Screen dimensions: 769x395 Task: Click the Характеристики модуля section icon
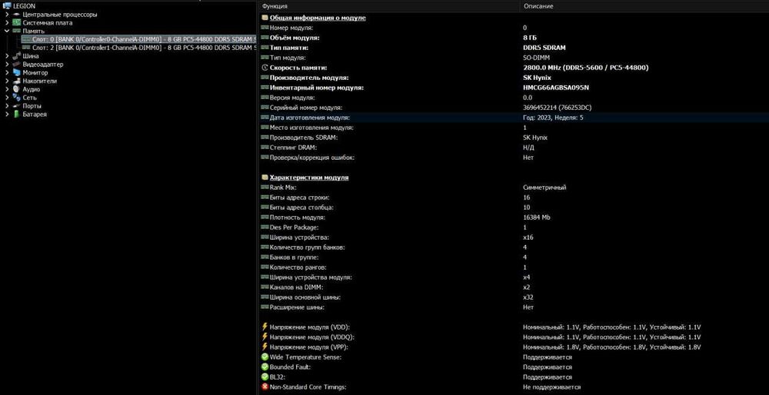(x=265, y=178)
